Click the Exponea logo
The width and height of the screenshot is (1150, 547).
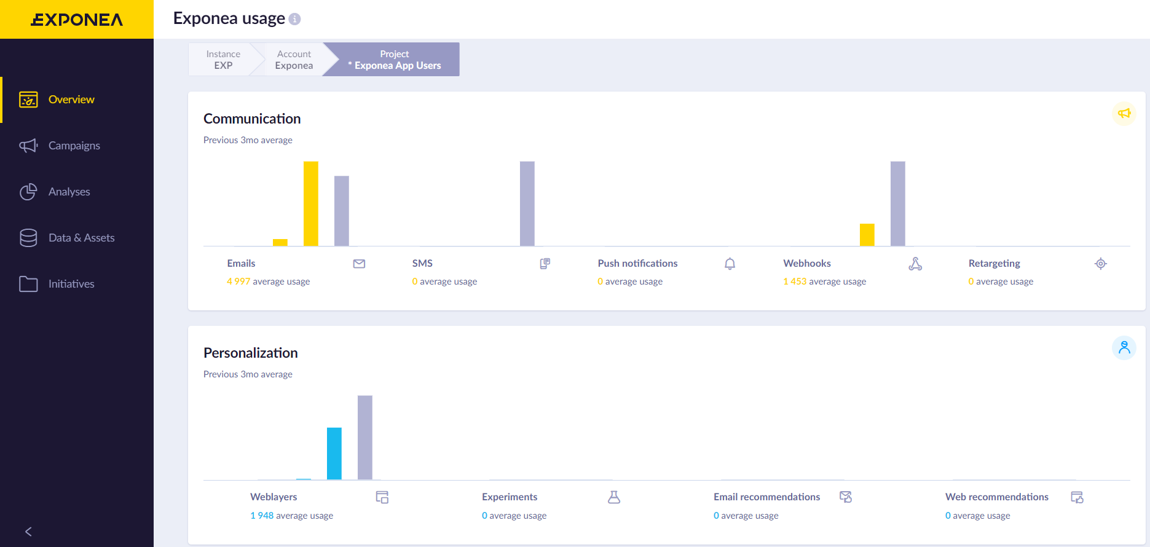pyautogui.click(x=77, y=20)
